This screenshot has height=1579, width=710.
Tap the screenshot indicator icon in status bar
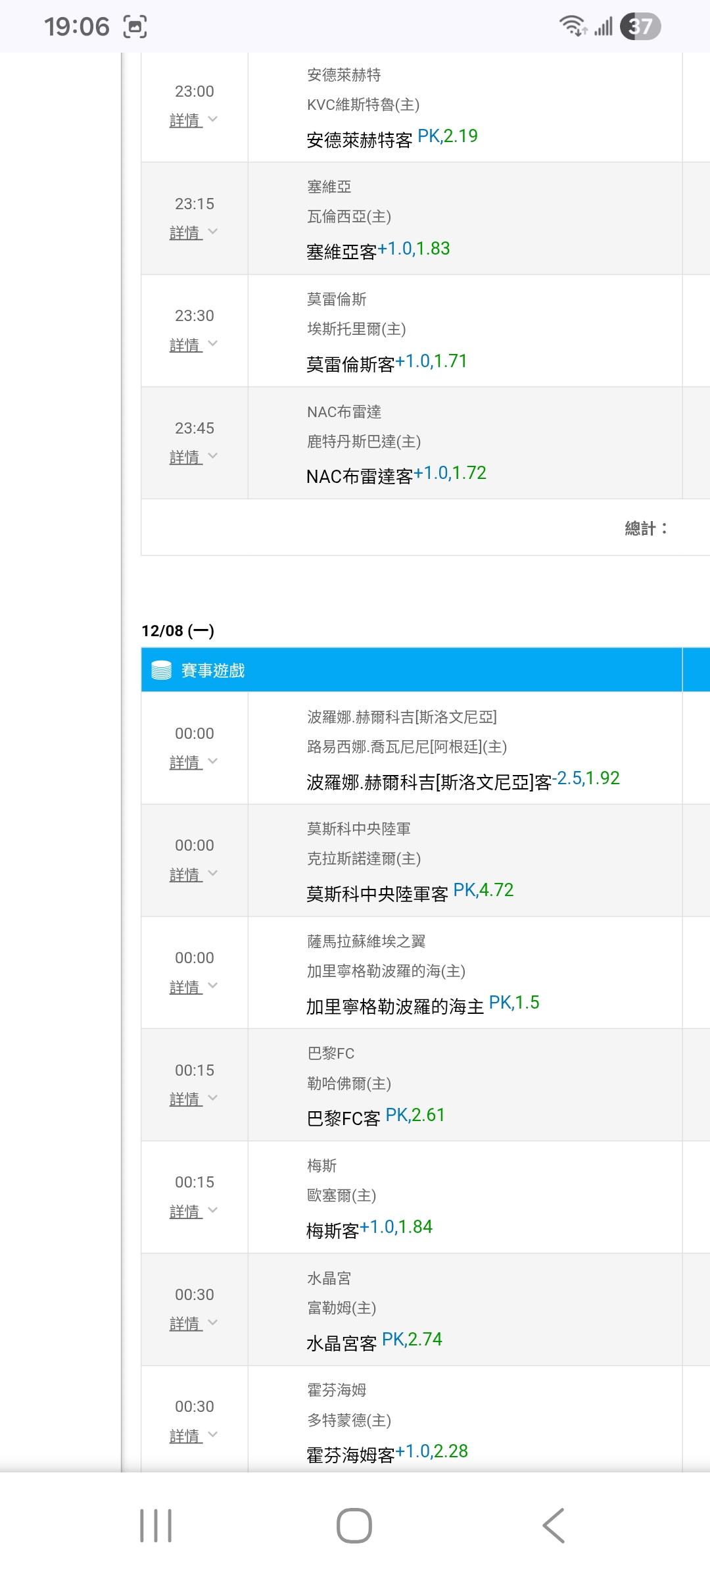tap(135, 27)
